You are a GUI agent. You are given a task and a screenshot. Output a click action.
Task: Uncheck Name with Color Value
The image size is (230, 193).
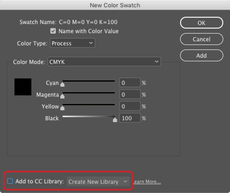[53, 31]
